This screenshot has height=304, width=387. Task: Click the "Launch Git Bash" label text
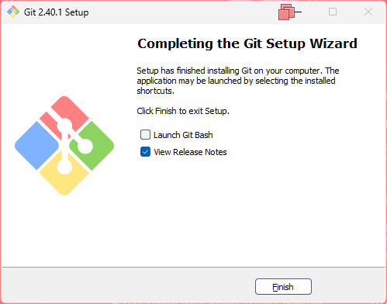(183, 135)
